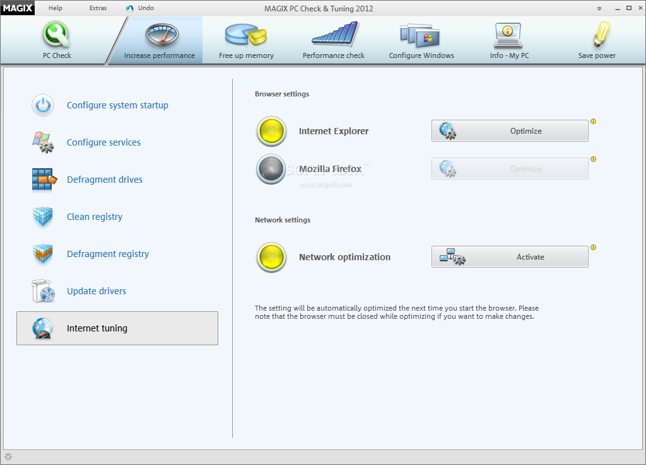Switch to the Free up memory tab label
This screenshot has height=465, width=646.
point(247,55)
